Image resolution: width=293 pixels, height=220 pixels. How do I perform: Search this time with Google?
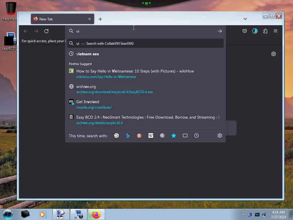(116, 135)
